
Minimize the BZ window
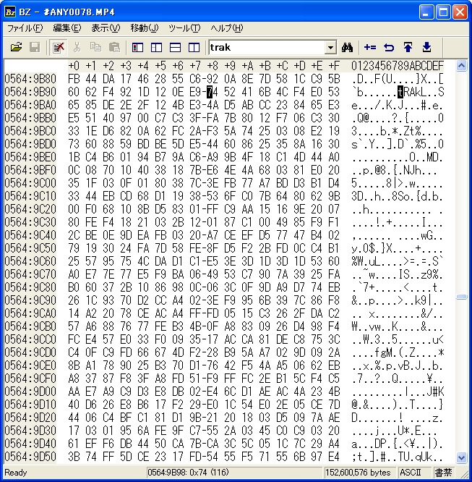426,12
